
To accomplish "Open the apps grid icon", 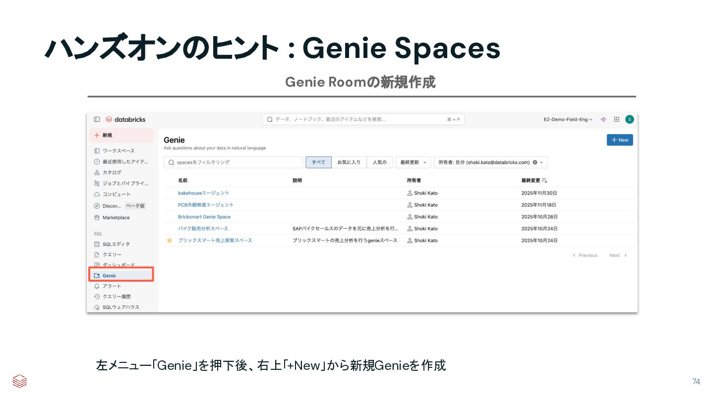I will tap(617, 119).
